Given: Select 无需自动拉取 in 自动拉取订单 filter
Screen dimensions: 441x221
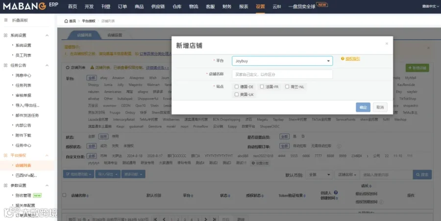Looking at the screenshot, I should [321, 146].
